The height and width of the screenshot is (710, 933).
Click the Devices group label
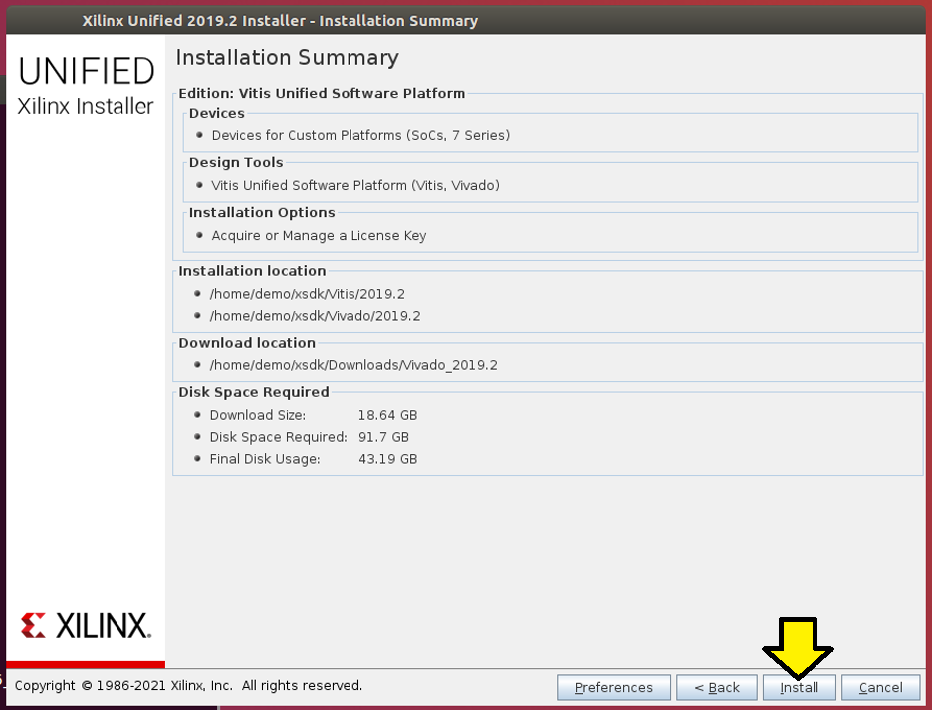point(217,114)
